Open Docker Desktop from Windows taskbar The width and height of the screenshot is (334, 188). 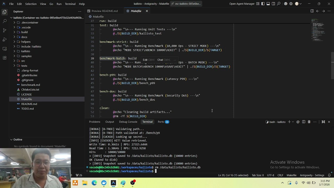[104, 183]
